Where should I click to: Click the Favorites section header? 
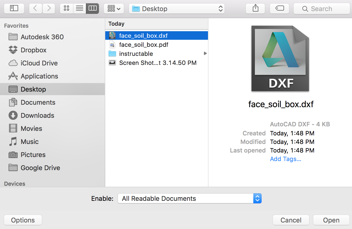pyautogui.click(x=16, y=26)
